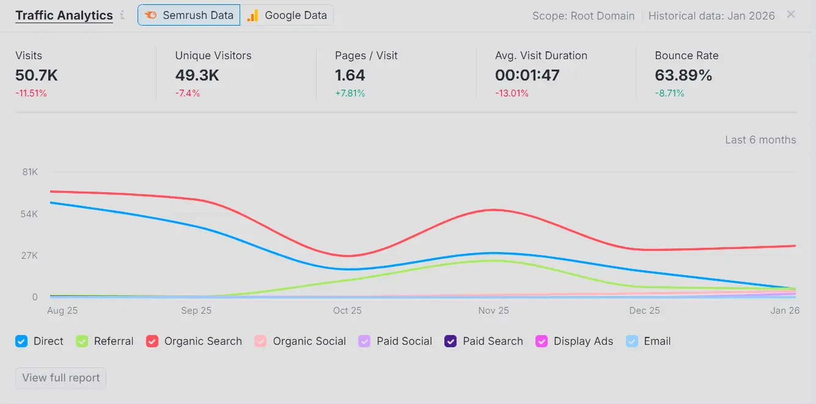
Task: Open the Traffic Analytics report link
Action: 64,15
